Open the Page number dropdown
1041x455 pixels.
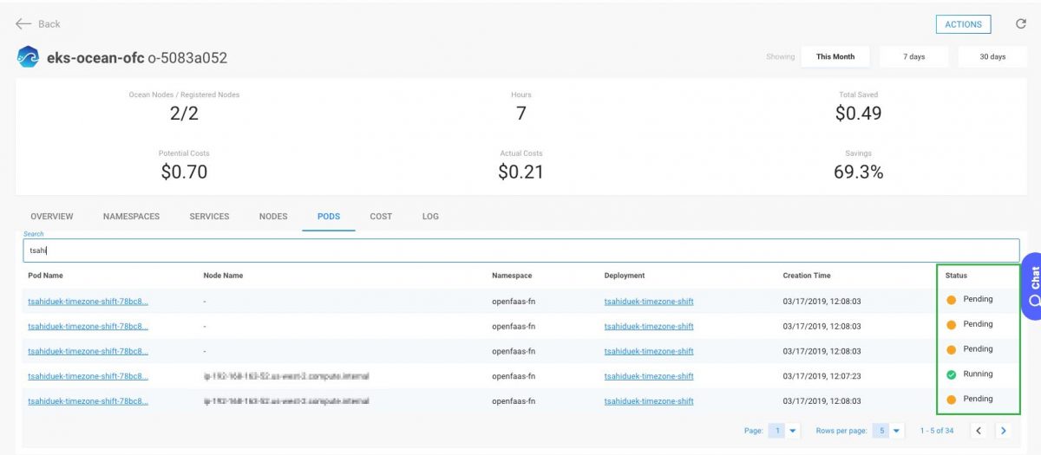click(784, 431)
